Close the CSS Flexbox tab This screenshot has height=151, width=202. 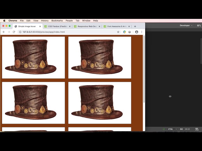pyautogui.click(x=70, y=26)
